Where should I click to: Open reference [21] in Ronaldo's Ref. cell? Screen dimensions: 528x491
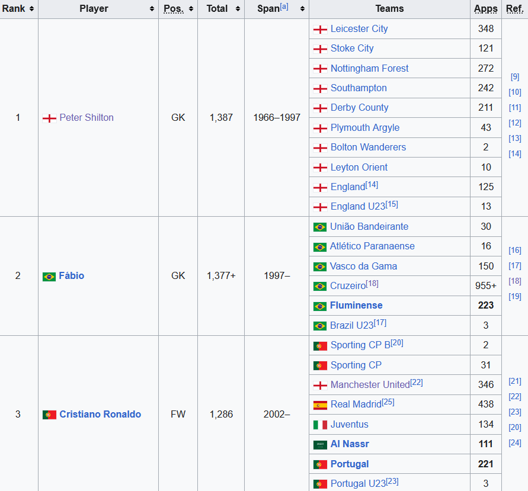coord(515,381)
